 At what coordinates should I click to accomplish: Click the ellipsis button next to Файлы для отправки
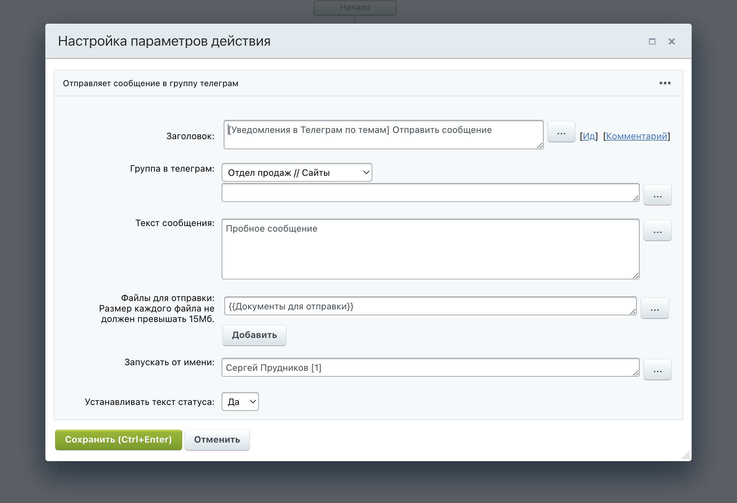click(x=654, y=308)
